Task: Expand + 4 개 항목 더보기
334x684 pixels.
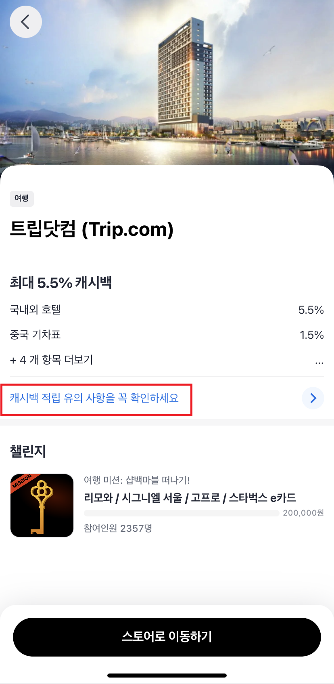Action: pos(52,359)
